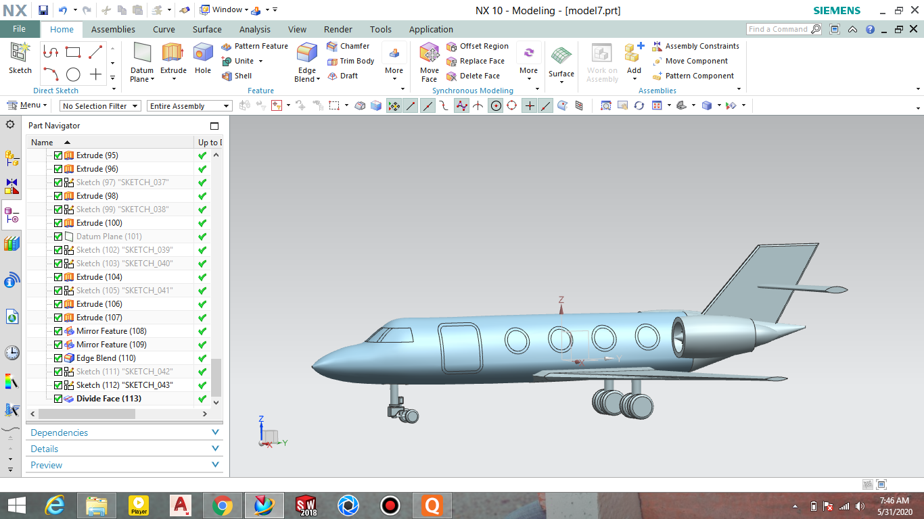Pick the Draft feature tool
924x519 pixels.
[342, 76]
